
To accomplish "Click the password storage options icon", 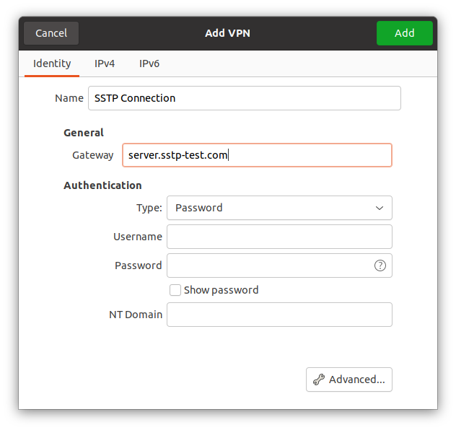I will click(380, 266).
